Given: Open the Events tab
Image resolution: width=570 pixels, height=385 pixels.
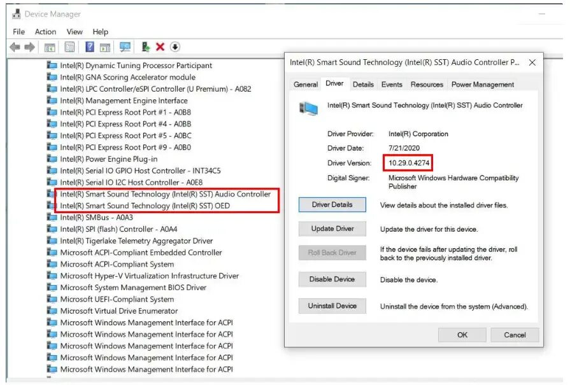Looking at the screenshot, I should pos(392,84).
